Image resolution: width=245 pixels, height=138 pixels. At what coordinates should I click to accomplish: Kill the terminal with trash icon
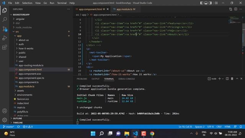point(232,79)
